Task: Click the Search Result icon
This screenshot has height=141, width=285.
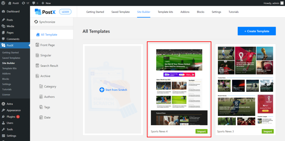Action: coord(37,66)
